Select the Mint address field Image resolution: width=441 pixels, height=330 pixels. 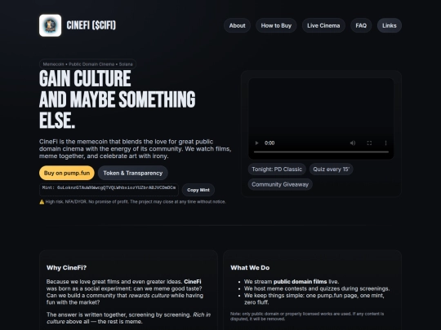point(109,190)
